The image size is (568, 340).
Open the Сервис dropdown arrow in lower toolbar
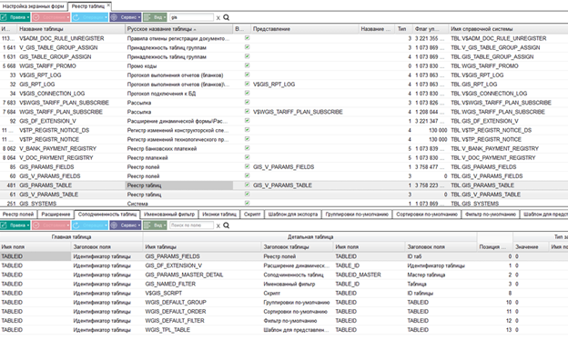[138, 225]
